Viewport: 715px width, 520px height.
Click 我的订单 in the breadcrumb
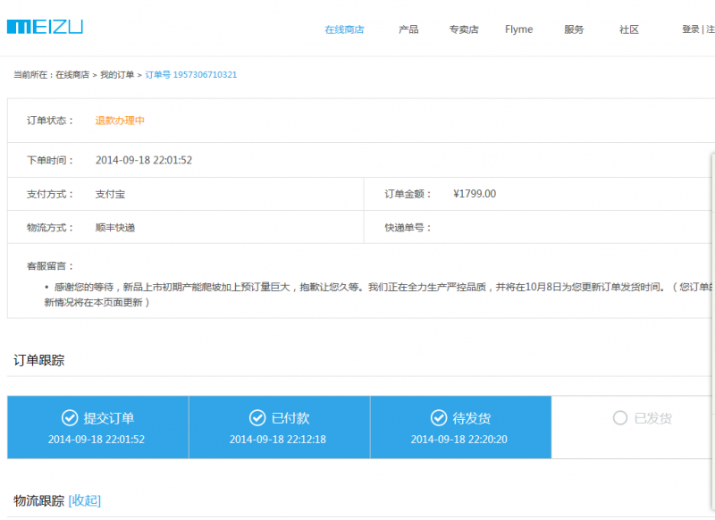point(117,75)
